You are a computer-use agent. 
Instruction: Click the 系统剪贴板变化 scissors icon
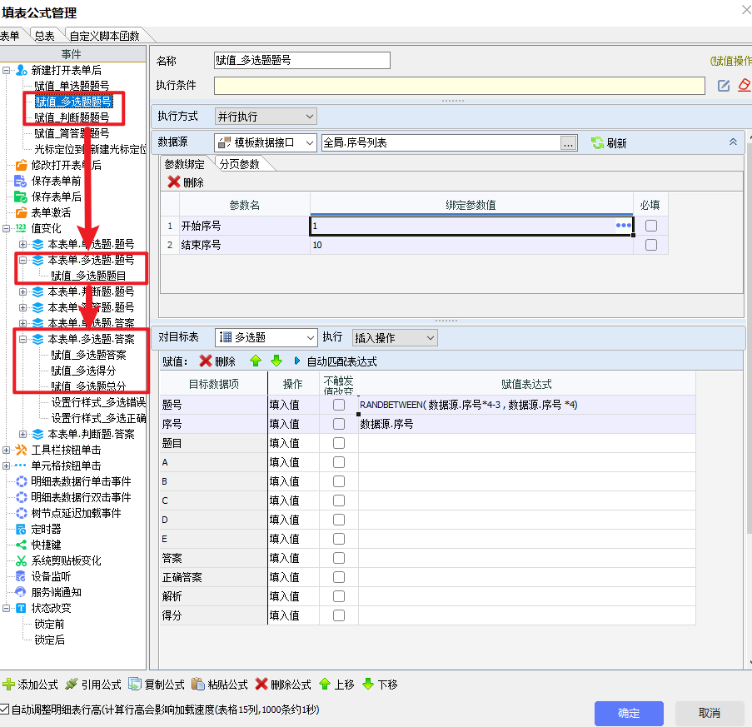(x=21, y=560)
